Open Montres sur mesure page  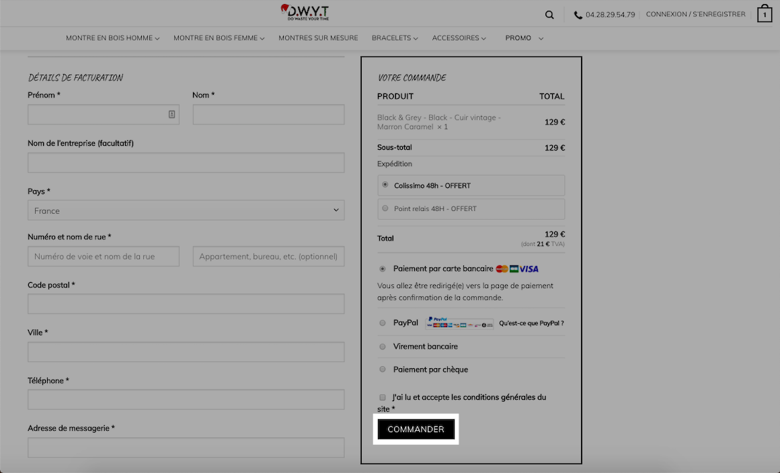pyautogui.click(x=318, y=38)
